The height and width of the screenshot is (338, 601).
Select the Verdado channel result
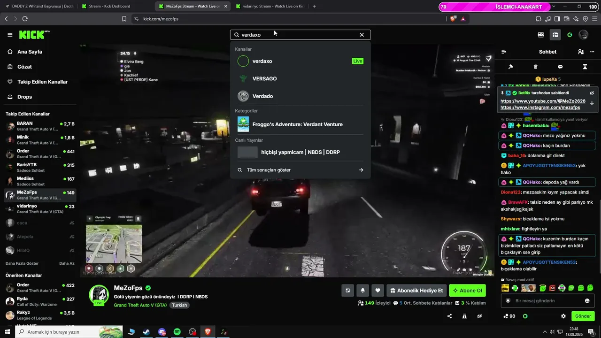point(300,96)
